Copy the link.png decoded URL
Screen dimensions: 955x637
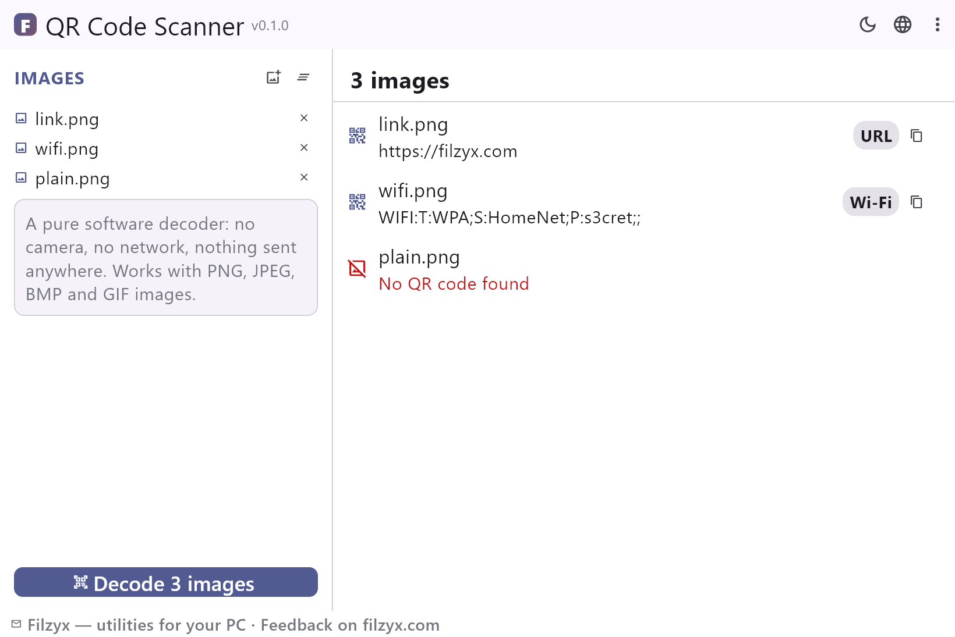917,136
